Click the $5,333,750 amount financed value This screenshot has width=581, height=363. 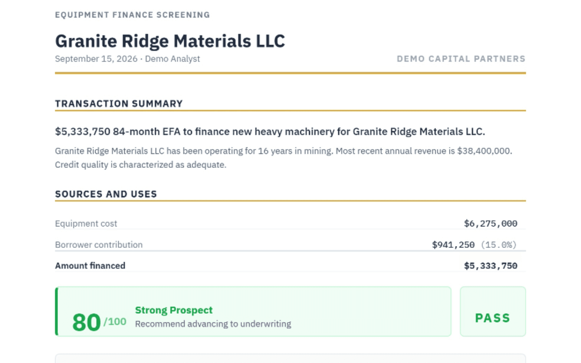coord(491,266)
